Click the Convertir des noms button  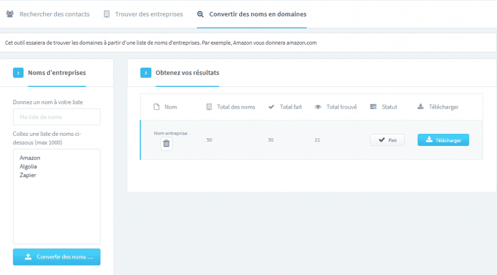(57, 257)
